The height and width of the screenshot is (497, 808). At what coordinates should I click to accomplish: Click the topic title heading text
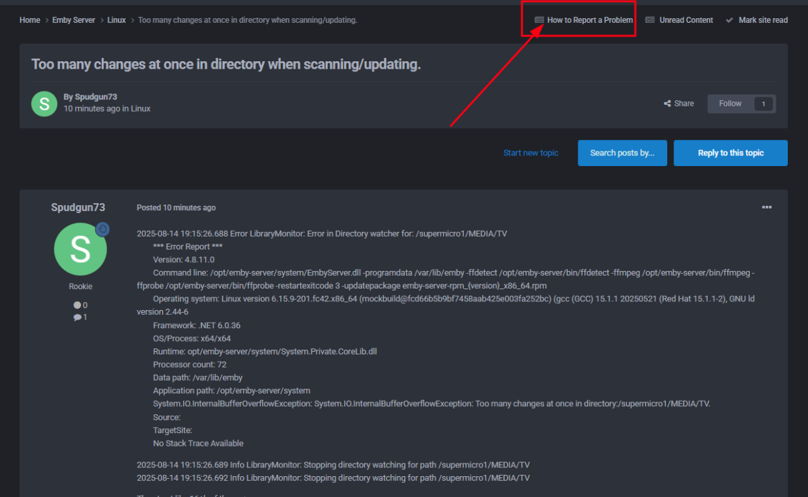tap(226, 64)
